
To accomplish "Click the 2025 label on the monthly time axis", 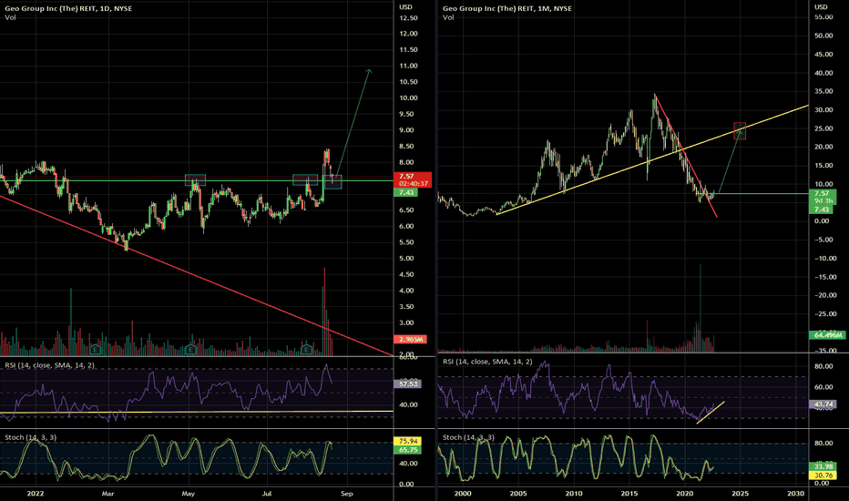I will click(741, 494).
